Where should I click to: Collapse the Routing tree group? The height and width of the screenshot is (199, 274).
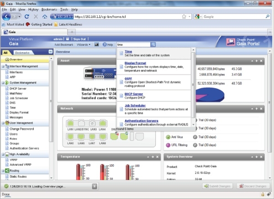[x=3, y=171]
